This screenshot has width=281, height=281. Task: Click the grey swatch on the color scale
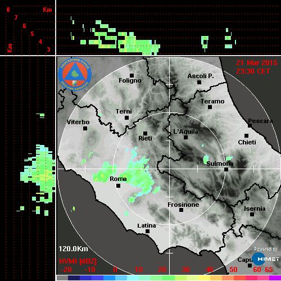tap(62, 278)
